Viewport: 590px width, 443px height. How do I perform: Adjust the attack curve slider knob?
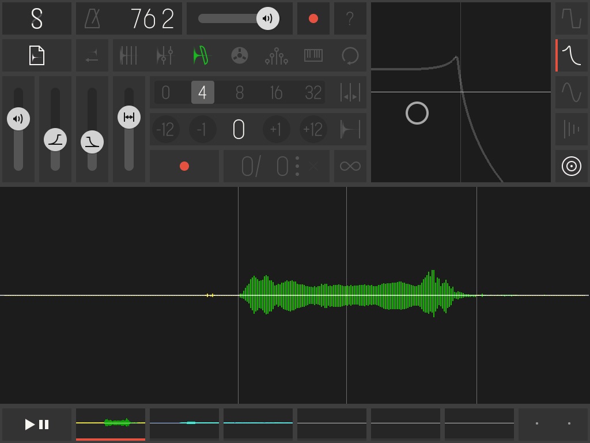55,140
